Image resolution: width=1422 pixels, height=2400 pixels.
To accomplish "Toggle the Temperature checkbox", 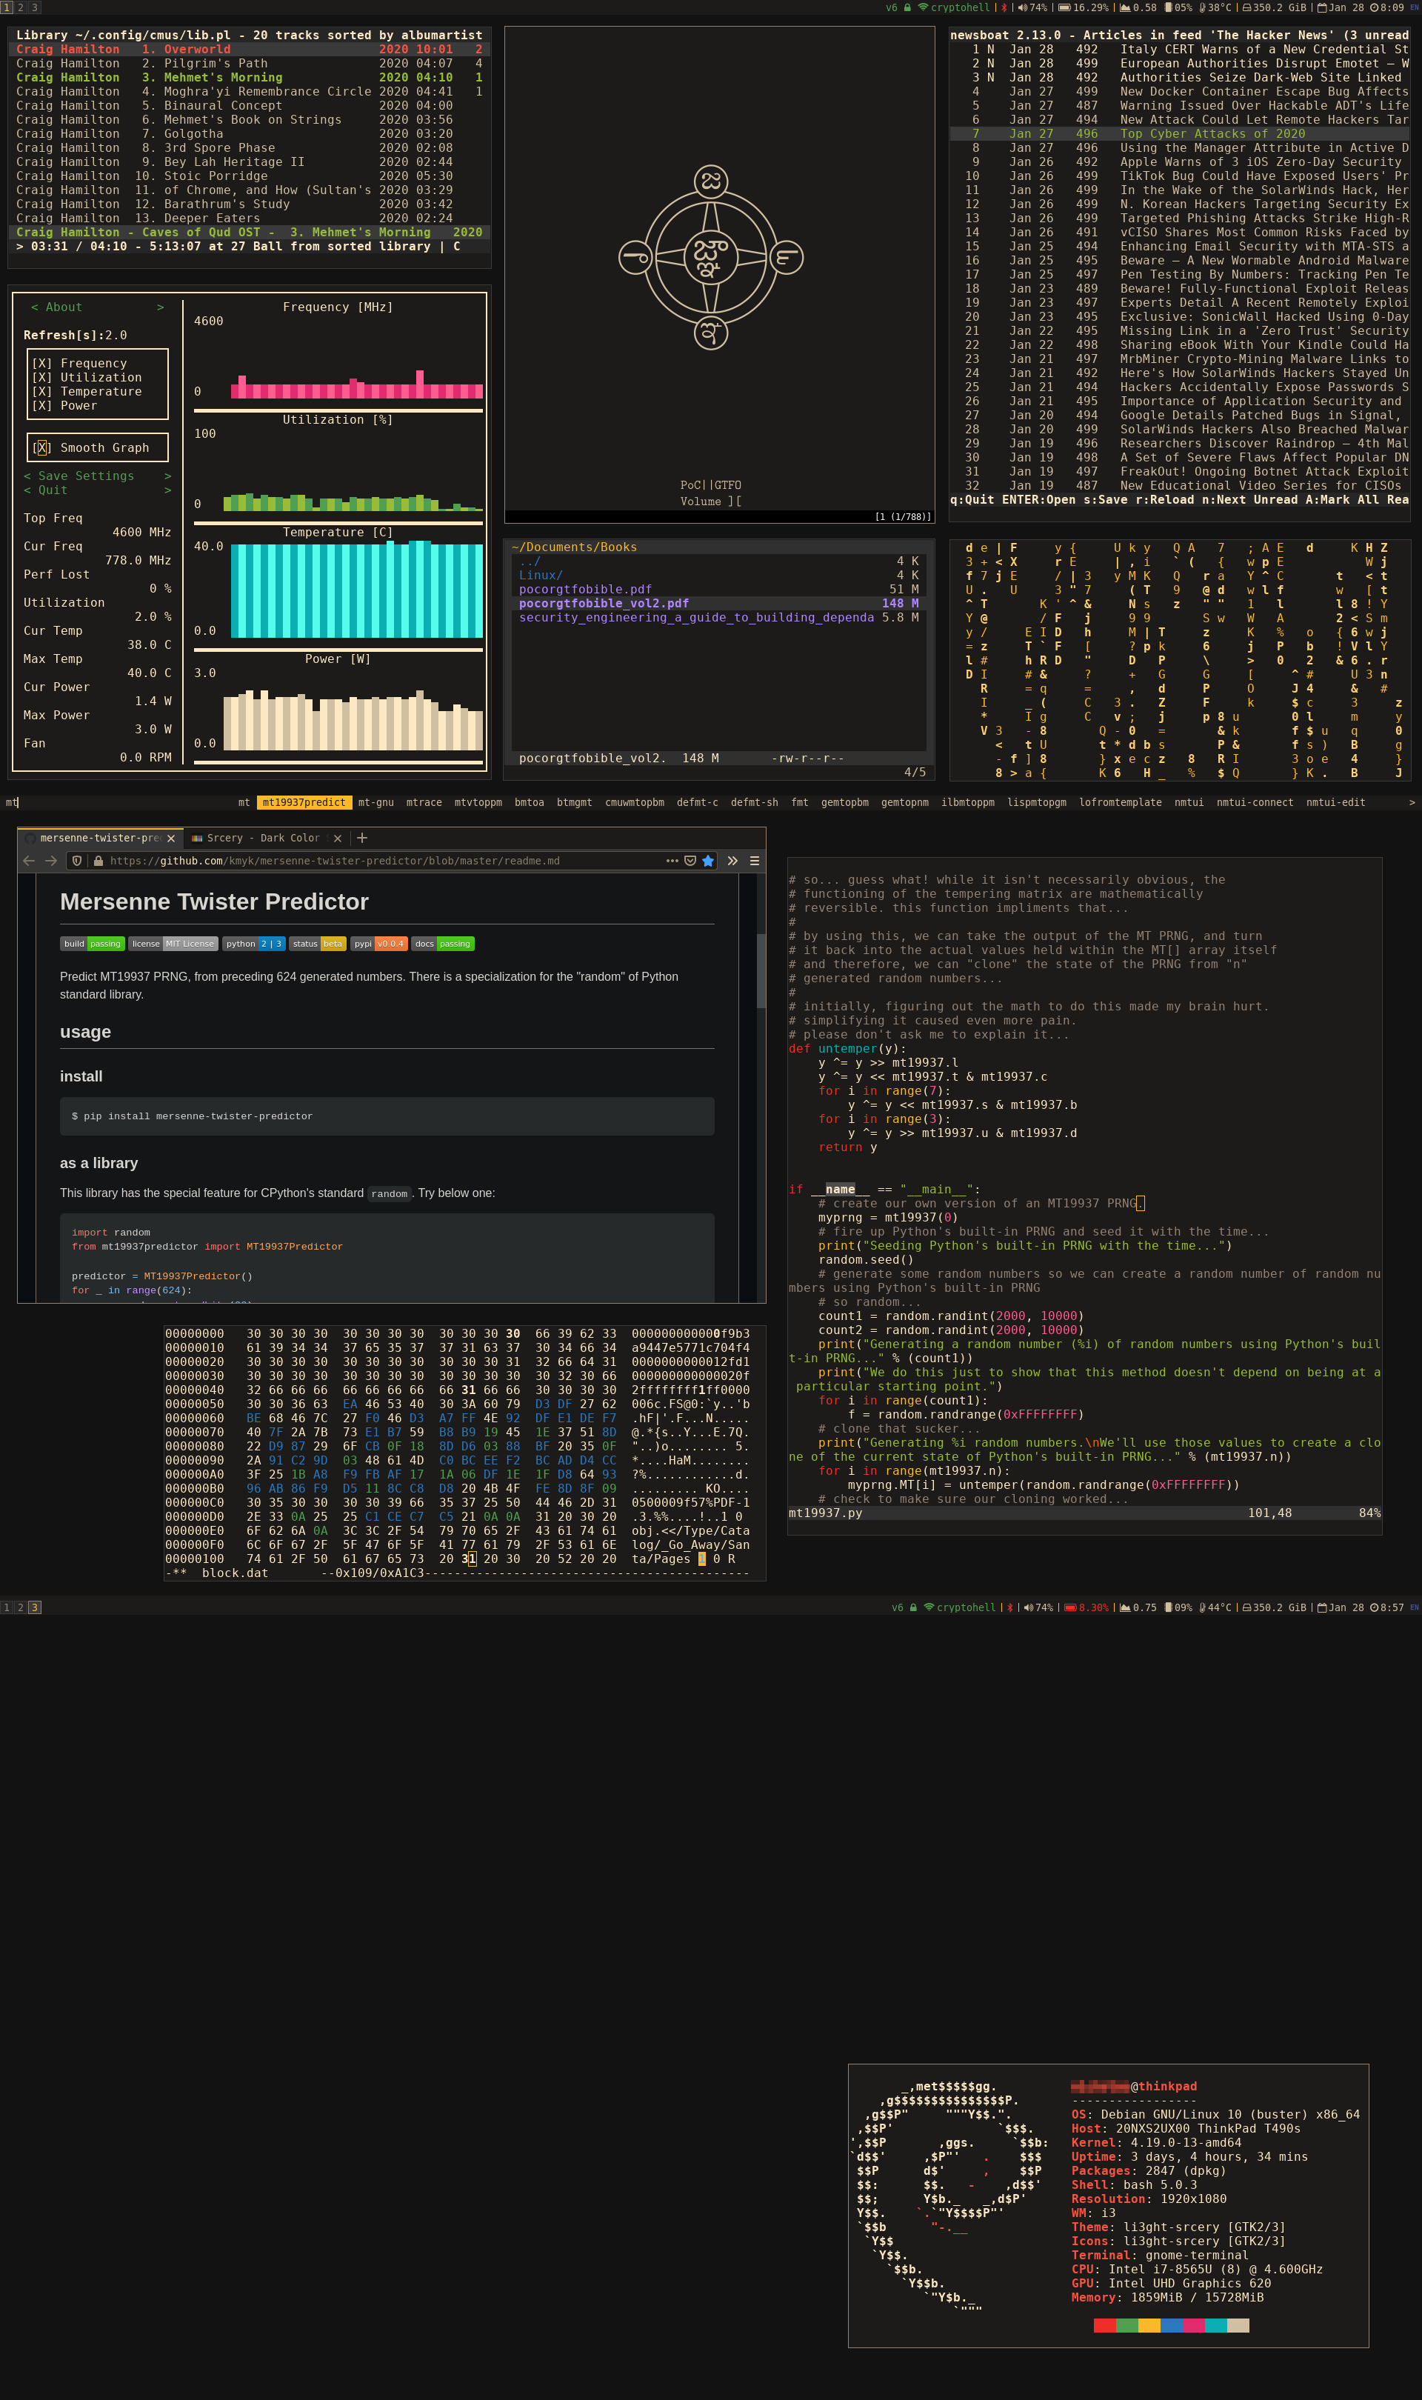I will click(x=42, y=391).
